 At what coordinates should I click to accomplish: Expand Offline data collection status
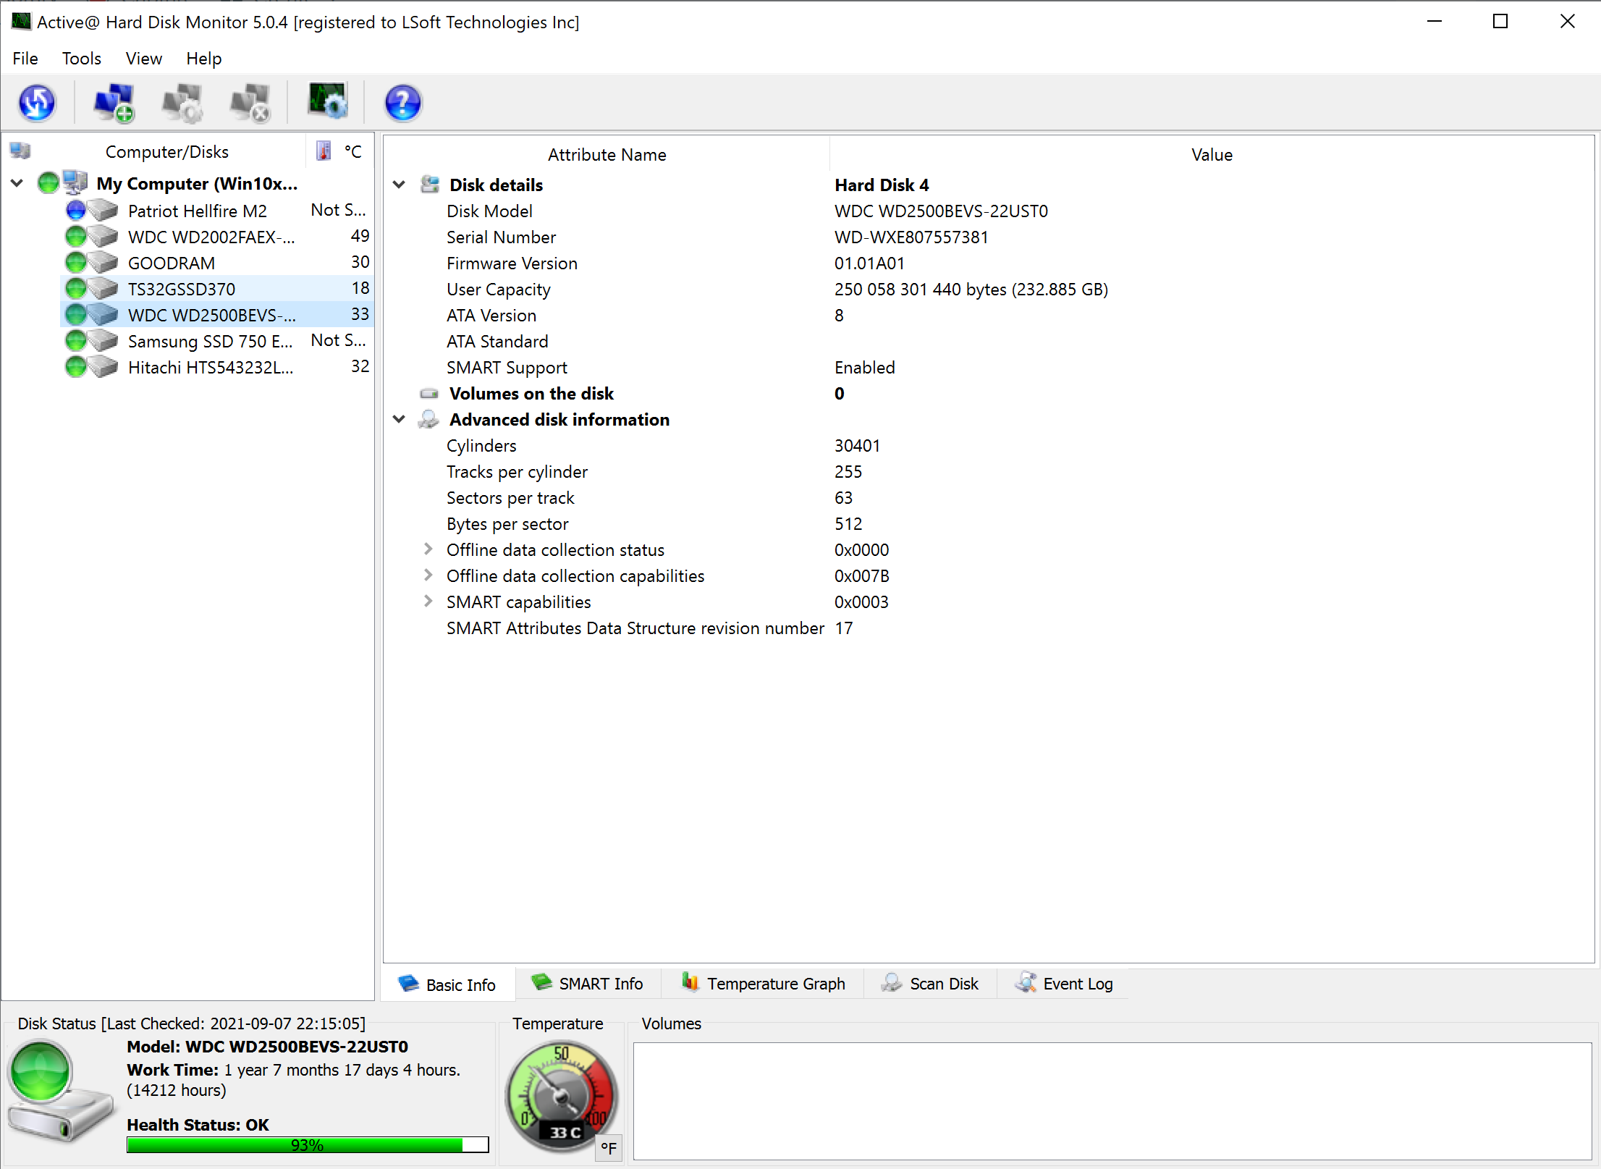coord(428,549)
